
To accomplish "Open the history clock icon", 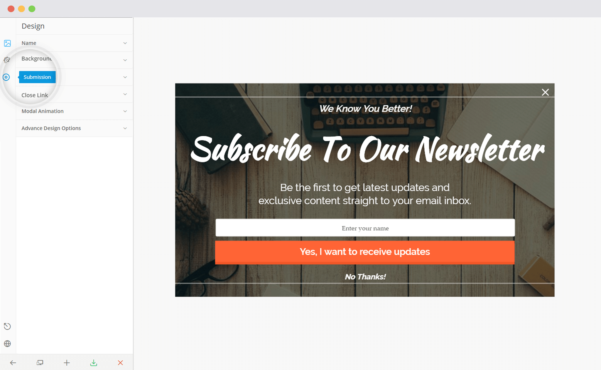I will click(x=7, y=326).
